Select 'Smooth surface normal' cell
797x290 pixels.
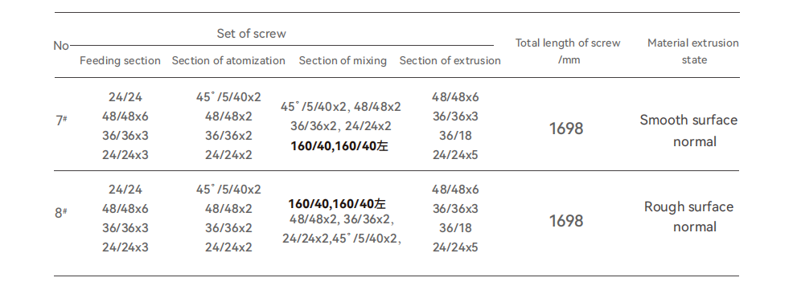click(x=688, y=130)
